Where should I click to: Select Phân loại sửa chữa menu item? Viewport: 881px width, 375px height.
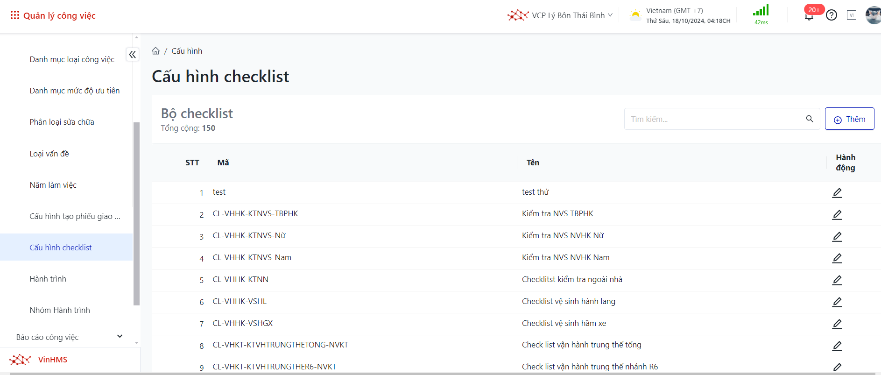(x=62, y=122)
